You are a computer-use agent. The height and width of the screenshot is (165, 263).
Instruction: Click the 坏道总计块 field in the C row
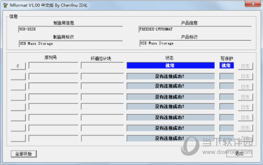point(102,65)
